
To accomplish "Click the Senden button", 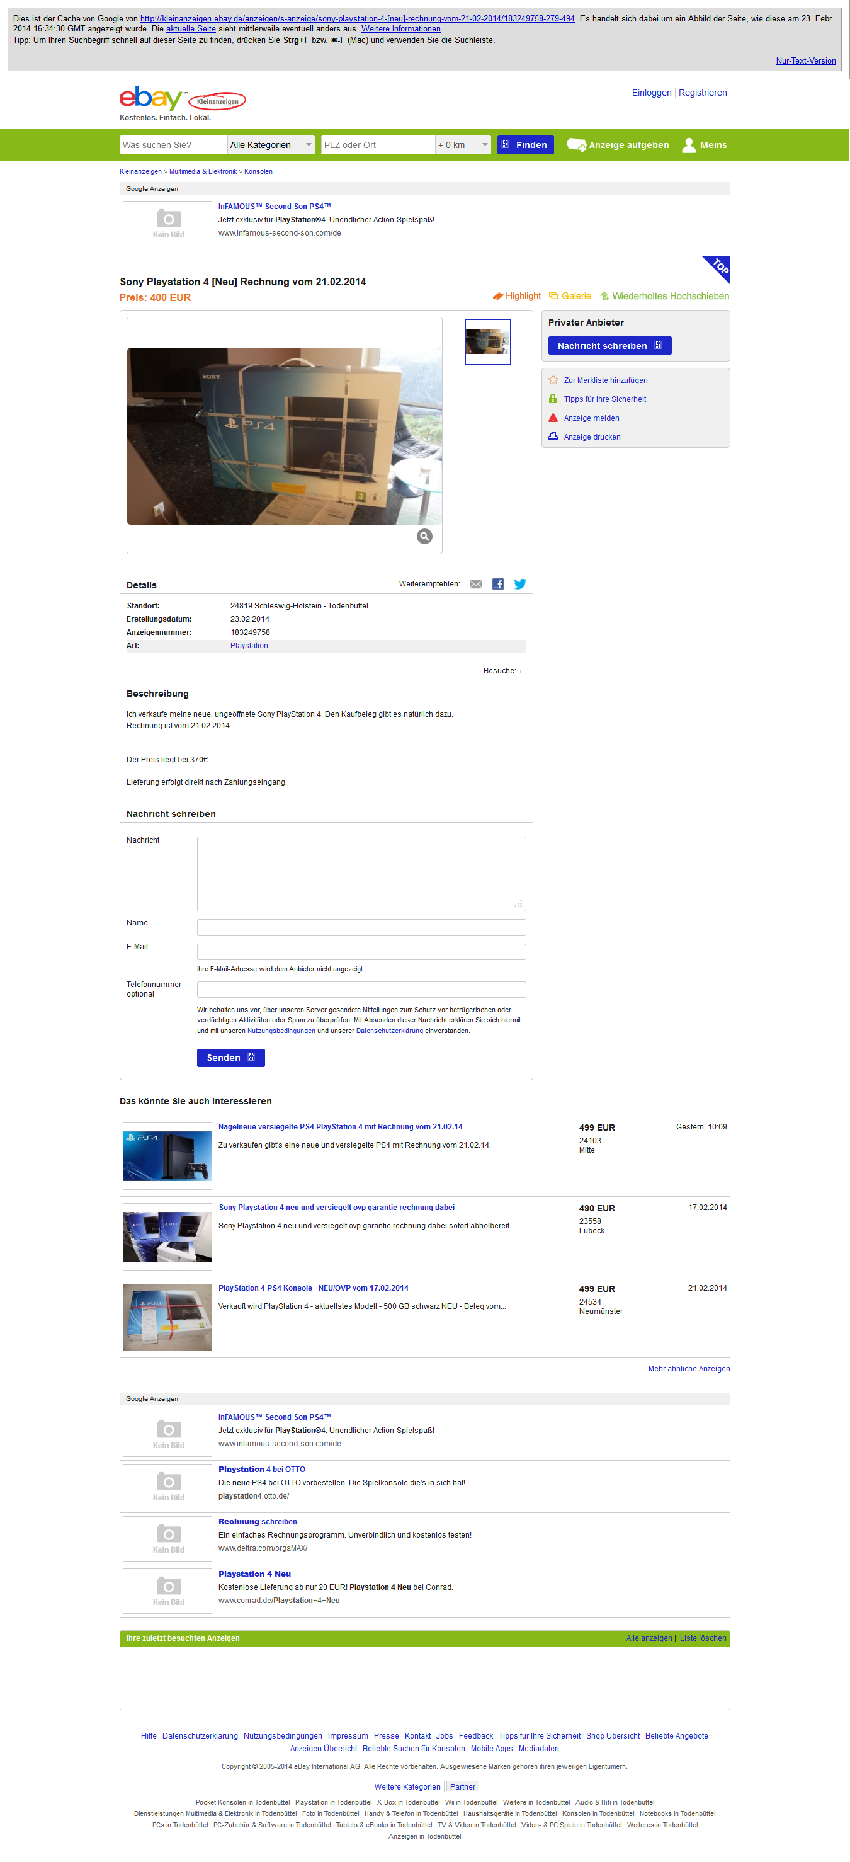I will 230,1058.
